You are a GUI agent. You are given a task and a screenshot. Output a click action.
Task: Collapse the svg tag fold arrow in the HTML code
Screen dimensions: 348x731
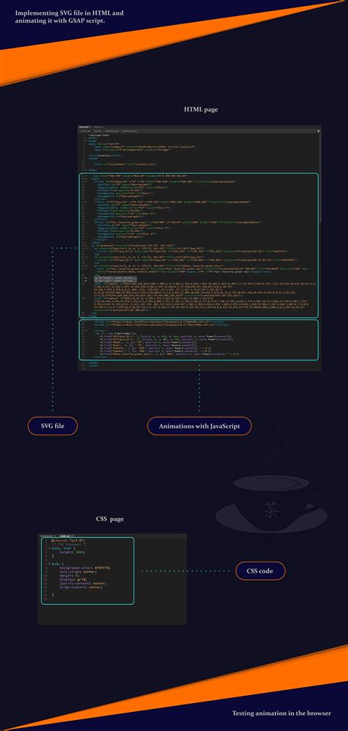point(86,175)
